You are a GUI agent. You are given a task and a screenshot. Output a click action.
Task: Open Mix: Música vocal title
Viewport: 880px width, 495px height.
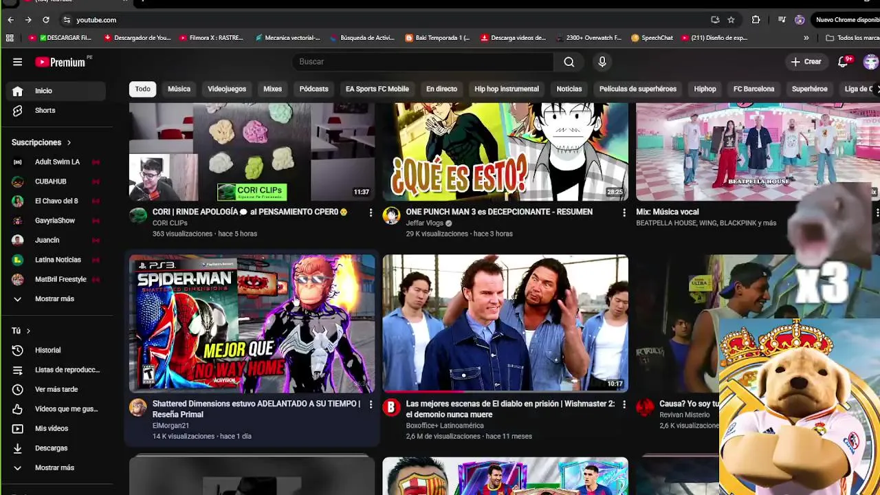(x=667, y=212)
